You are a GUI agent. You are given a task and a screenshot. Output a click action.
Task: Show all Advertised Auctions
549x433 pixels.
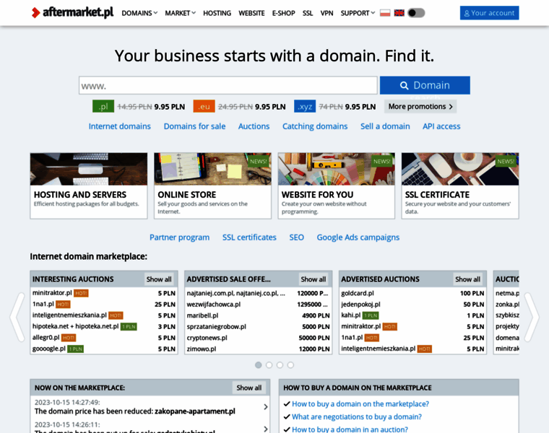click(x=468, y=279)
